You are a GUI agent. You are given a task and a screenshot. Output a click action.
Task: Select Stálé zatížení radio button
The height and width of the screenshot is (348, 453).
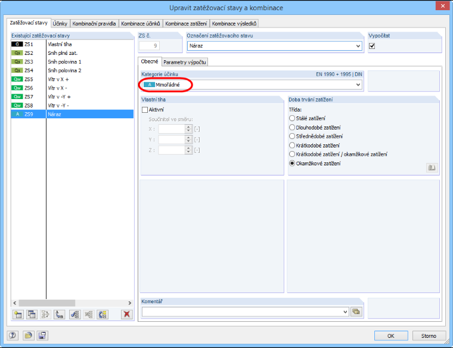pos(292,118)
